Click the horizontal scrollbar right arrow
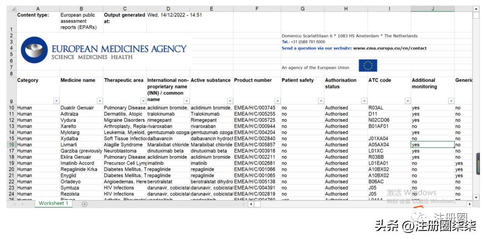The width and height of the screenshot is (483, 239). coord(470,204)
